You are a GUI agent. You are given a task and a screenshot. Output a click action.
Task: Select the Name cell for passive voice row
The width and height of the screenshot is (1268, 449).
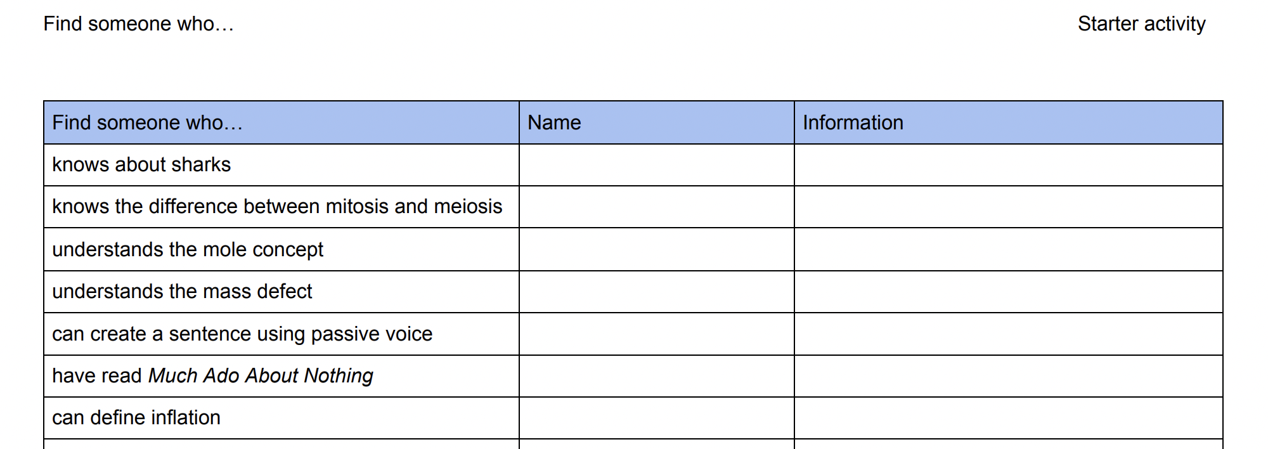point(656,334)
